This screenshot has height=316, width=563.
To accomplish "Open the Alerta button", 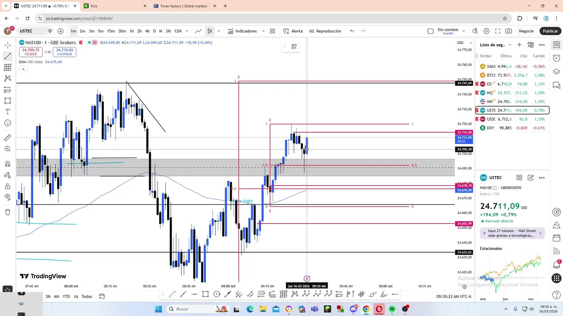I will (x=293, y=31).
